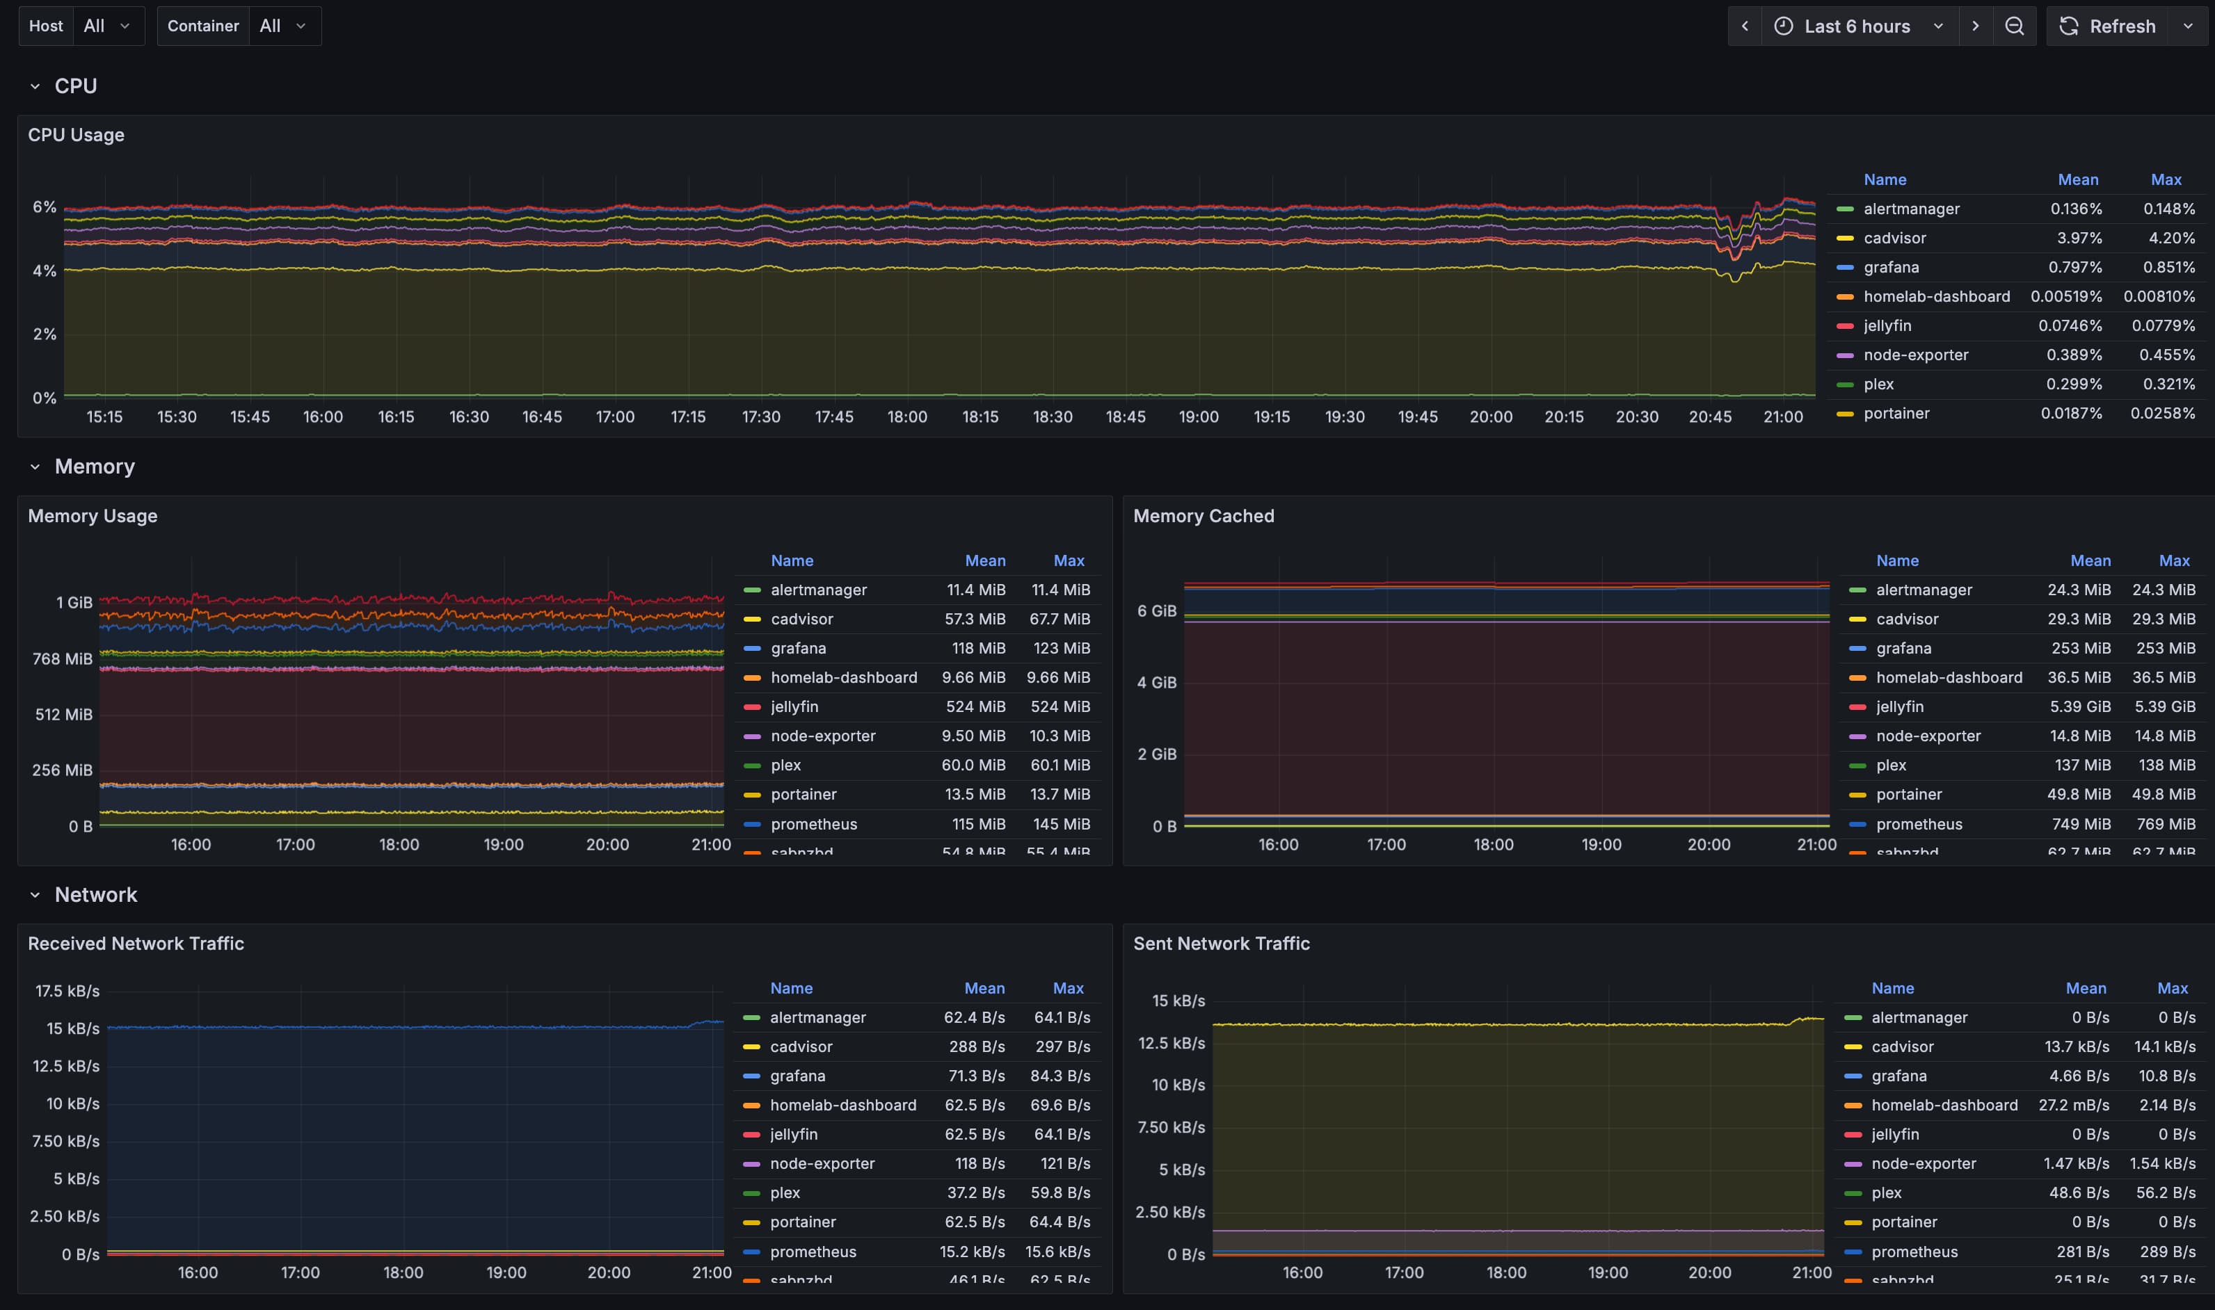Zoom out the time range with the magnifier icon
2215x1310 pixels.
(x=2015, y=26)
